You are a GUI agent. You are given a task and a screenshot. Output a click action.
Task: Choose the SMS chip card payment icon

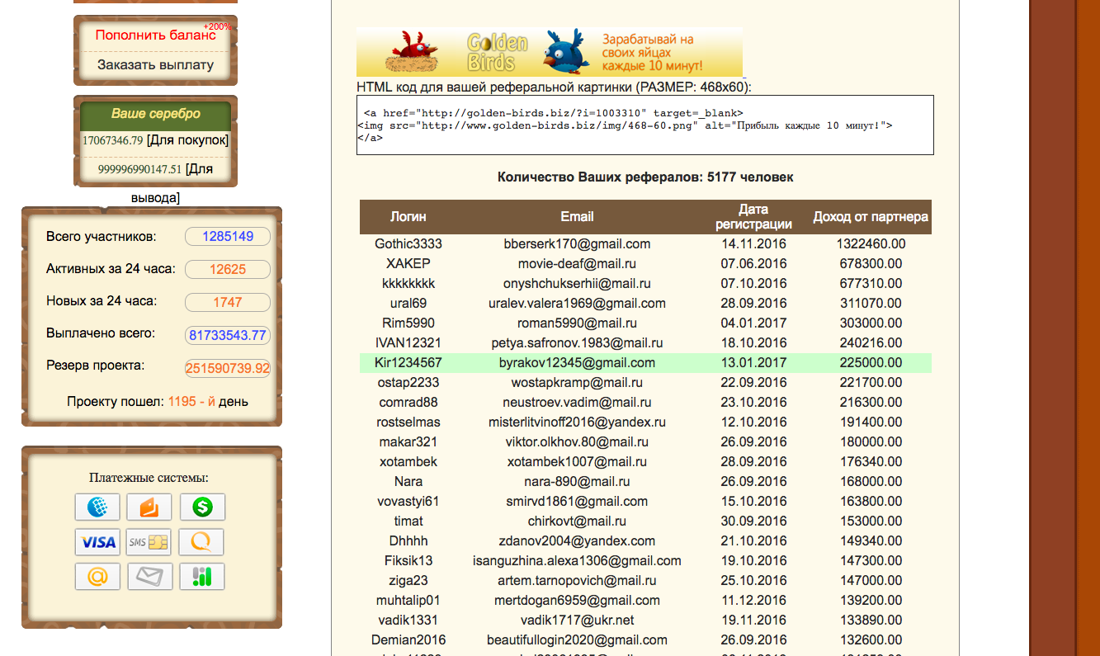click(149, 542)
